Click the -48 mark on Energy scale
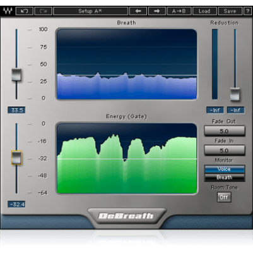 (42, 176)
